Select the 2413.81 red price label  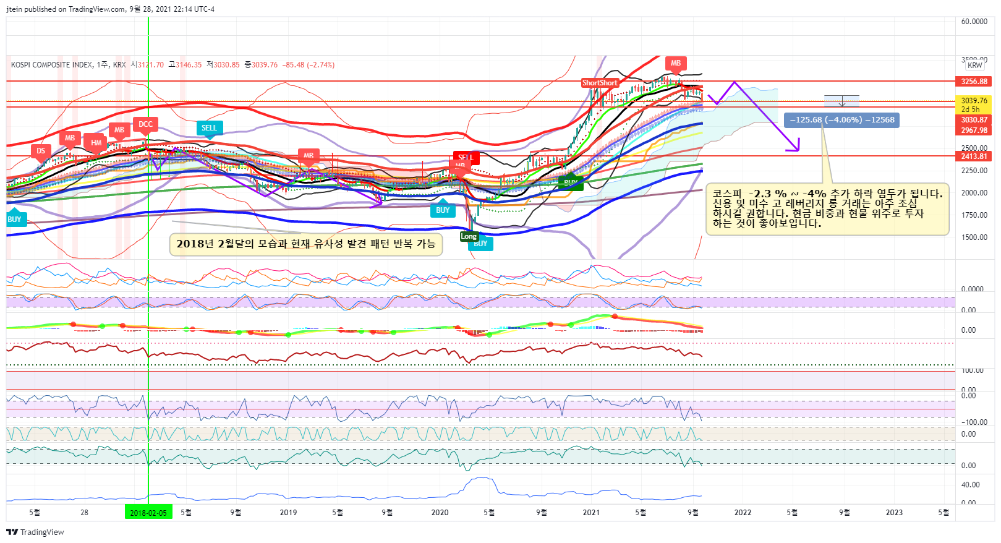974,156
